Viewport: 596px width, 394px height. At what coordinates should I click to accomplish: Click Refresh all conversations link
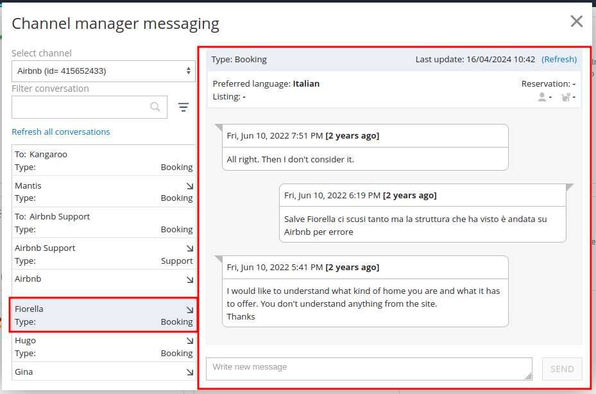pyautogui.click(x=61, y=132)
